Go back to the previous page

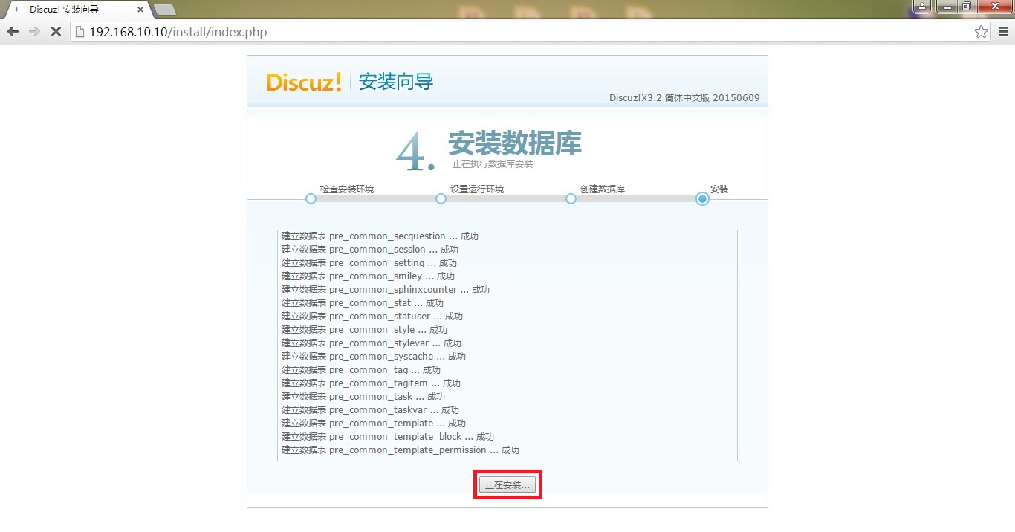[x=13, y=32]
